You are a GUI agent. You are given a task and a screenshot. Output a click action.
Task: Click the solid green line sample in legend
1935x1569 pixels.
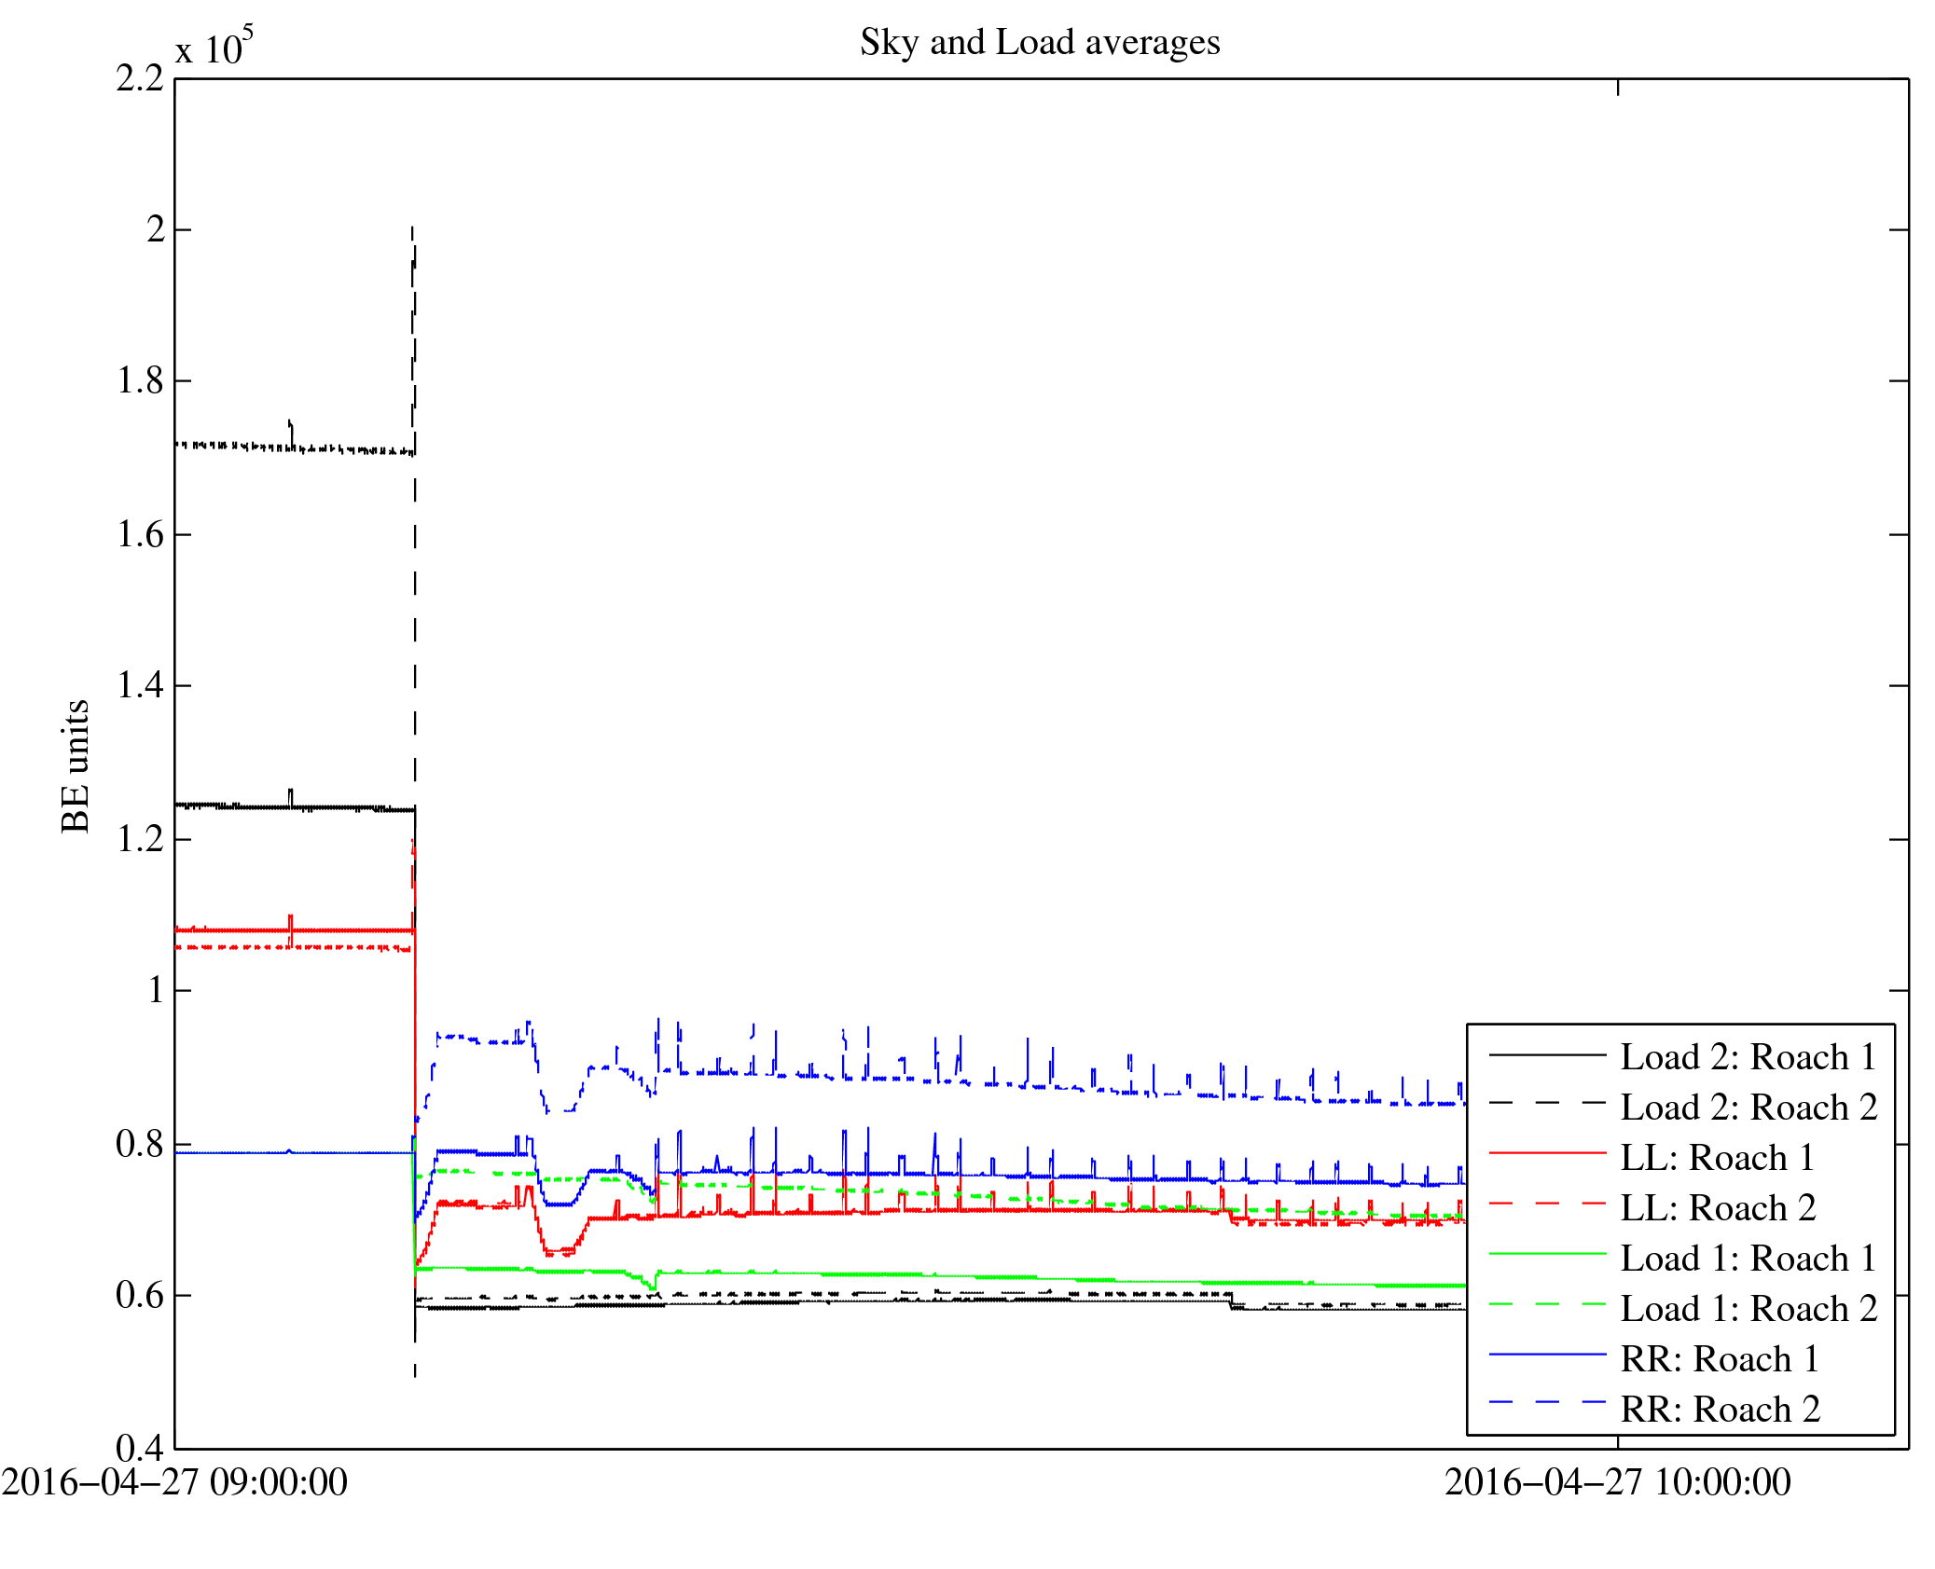[x=1547, y=1255]
